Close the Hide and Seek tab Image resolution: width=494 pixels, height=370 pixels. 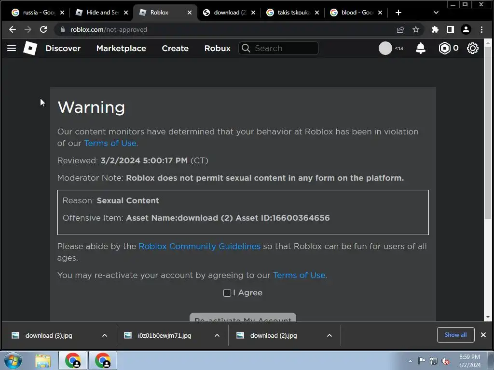[126, 13]
